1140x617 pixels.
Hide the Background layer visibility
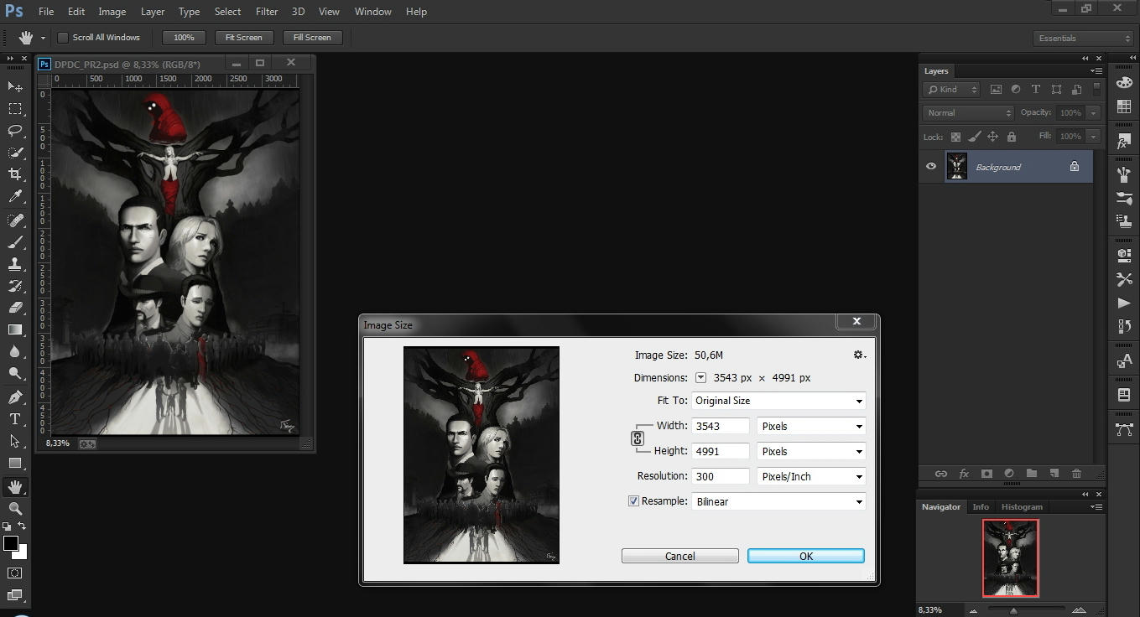pyautogui.click(x=931, y=167)
